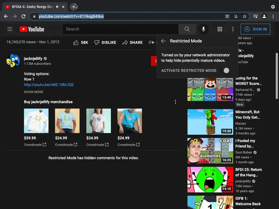
Task: Open the YouTube apps grid icon
Action: 220,29
